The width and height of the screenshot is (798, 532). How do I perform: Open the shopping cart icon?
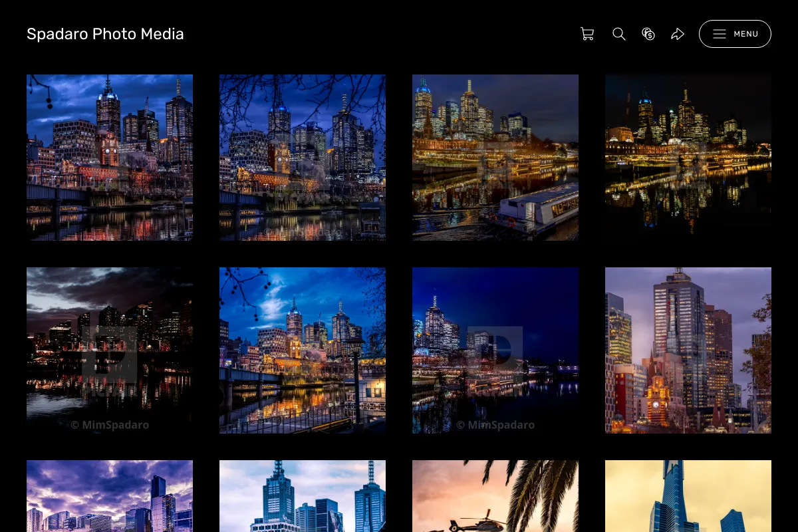tap(587, 34)
